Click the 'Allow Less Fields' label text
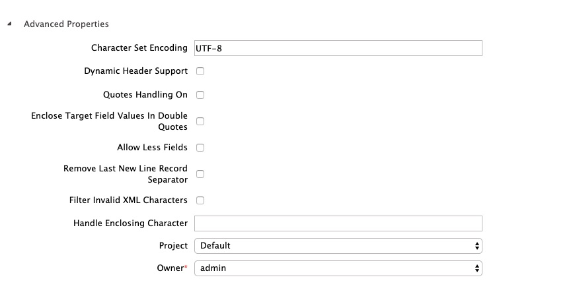The height and width of the screenshot is (296, 573). 152,147
